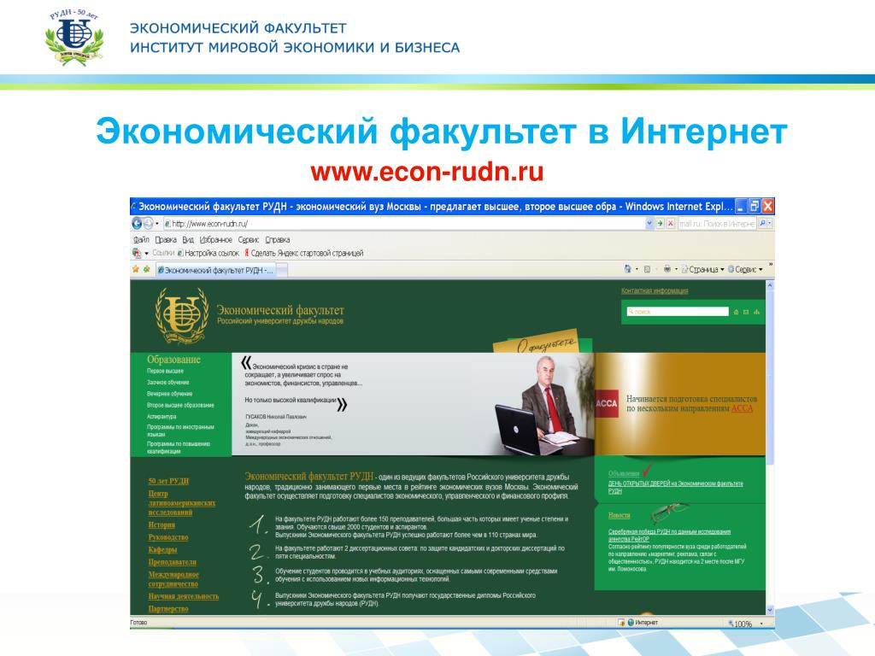Screen dimensions: 875x656
Task: Click the red ACCA logo
Action: tap(607, 403)
